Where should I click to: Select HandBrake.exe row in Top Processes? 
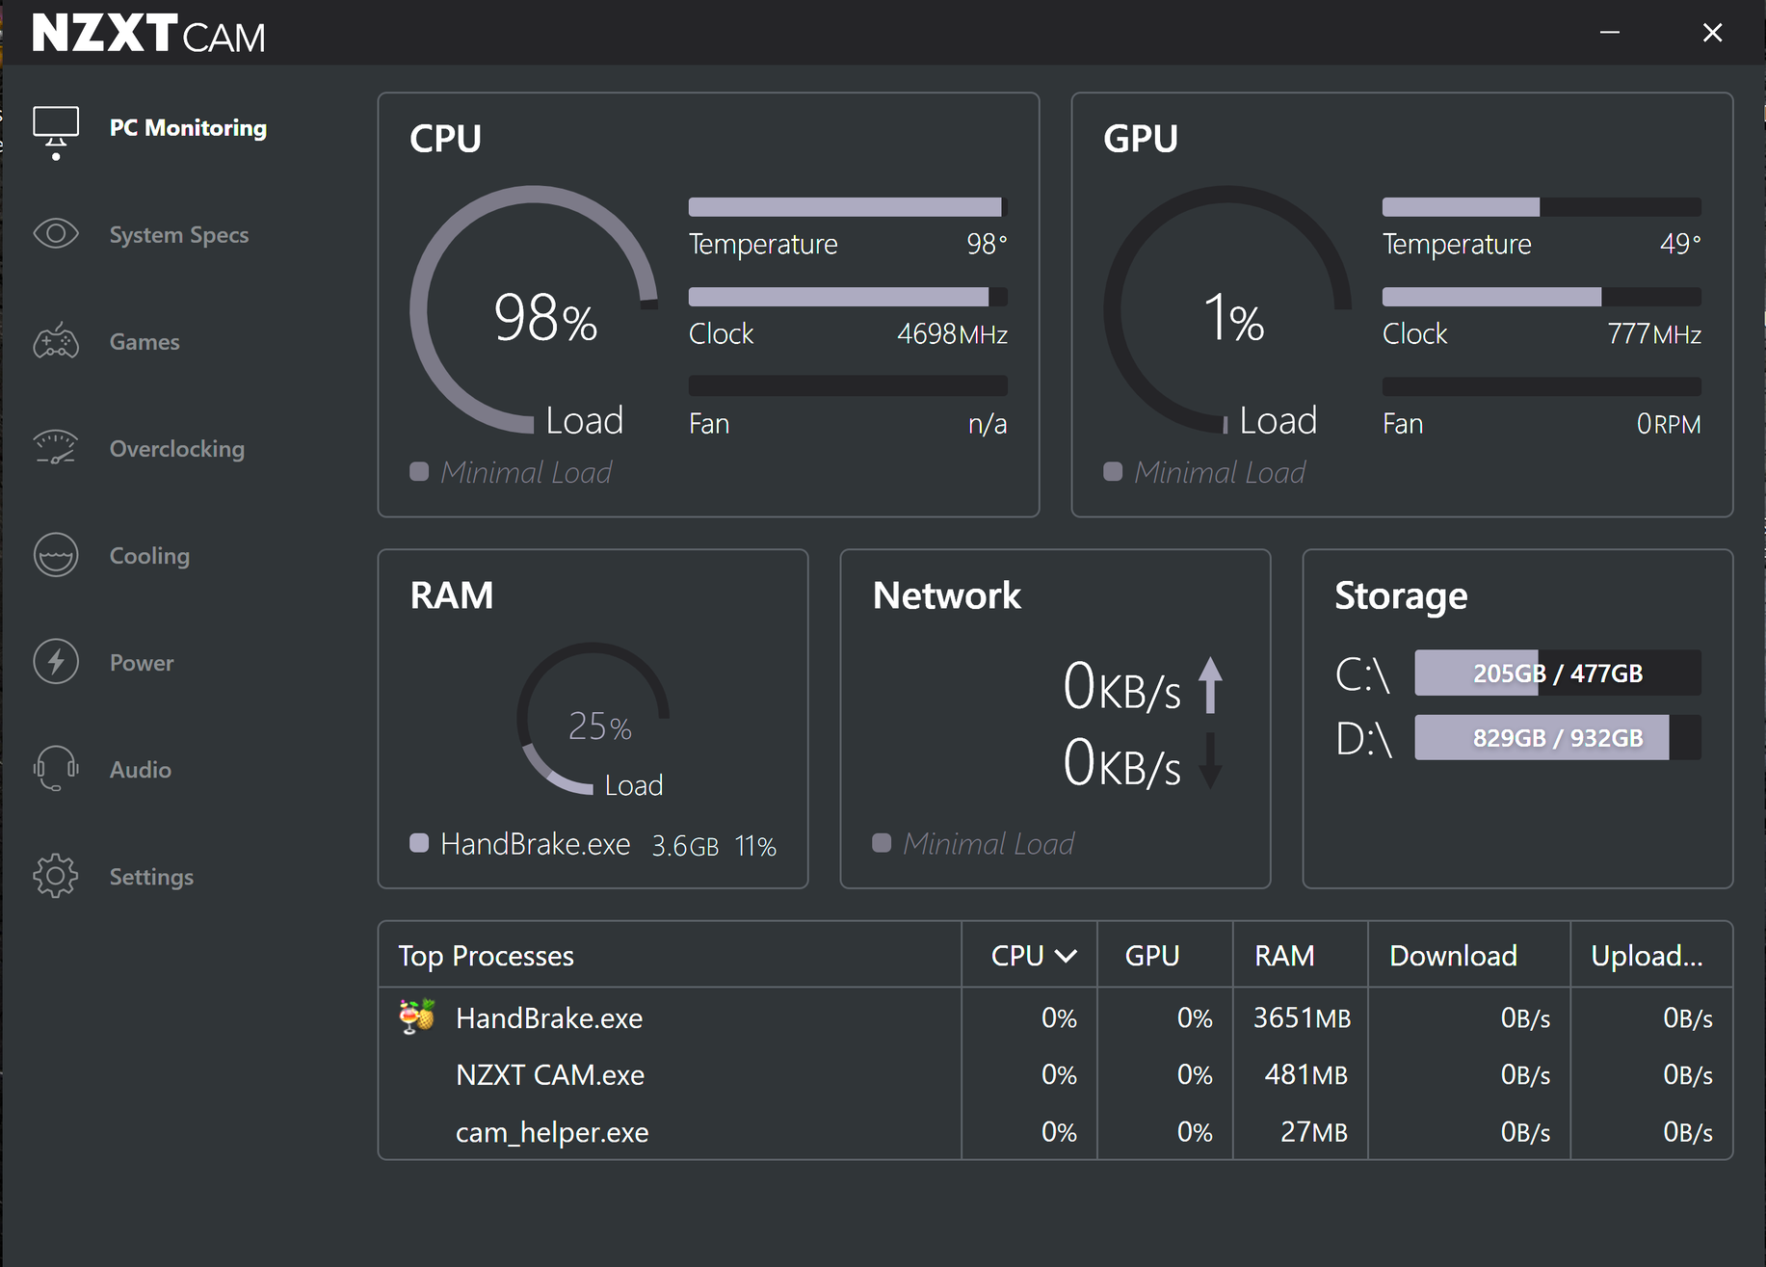1056,1017
